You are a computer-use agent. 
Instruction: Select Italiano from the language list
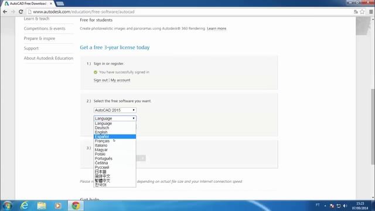115,145
